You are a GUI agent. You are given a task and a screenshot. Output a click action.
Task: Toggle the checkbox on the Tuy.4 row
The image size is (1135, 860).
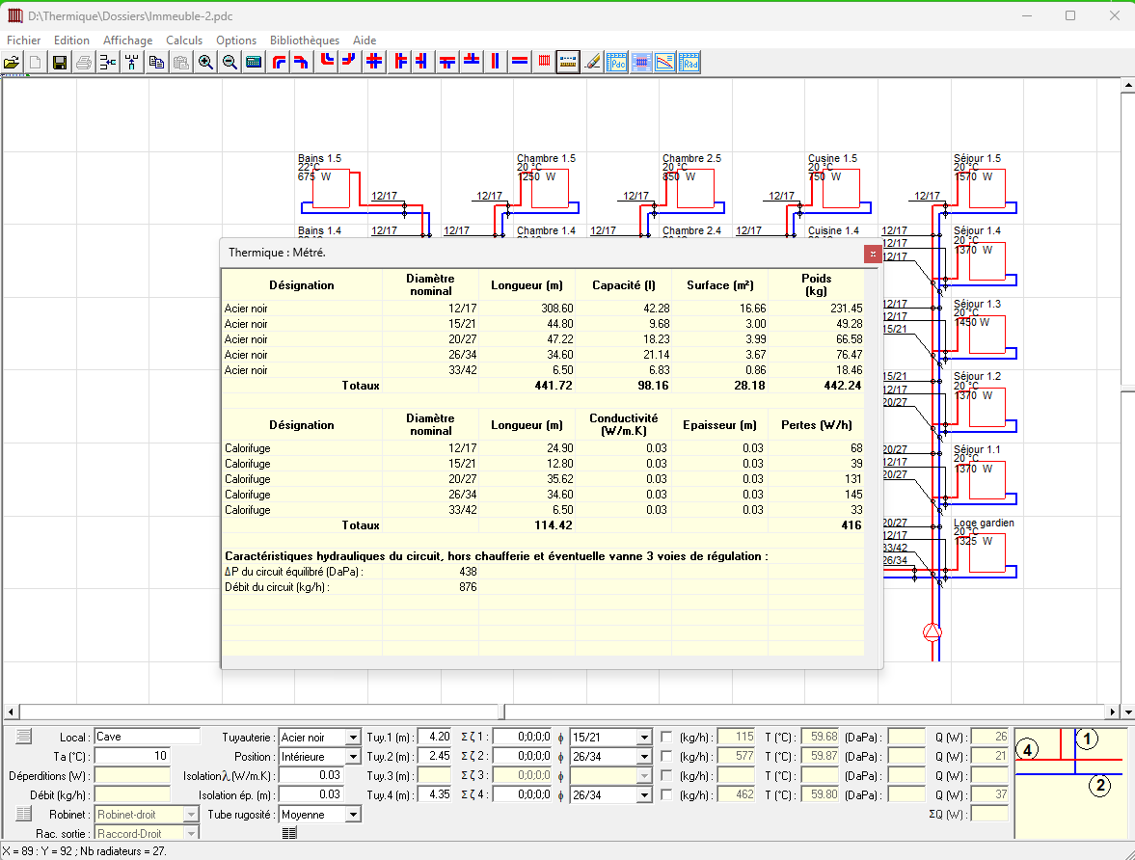point(667,795)
